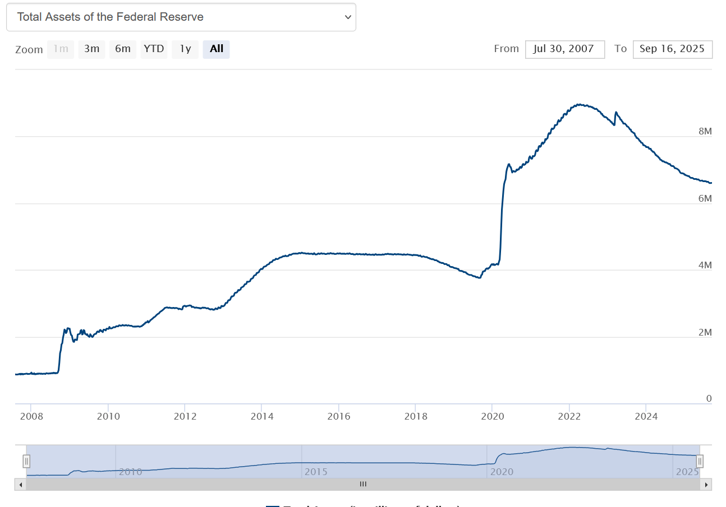Viewport: 726px width, 507px height.
Task: Click the 2010 label on the x-axis
Action: point(108,416)
